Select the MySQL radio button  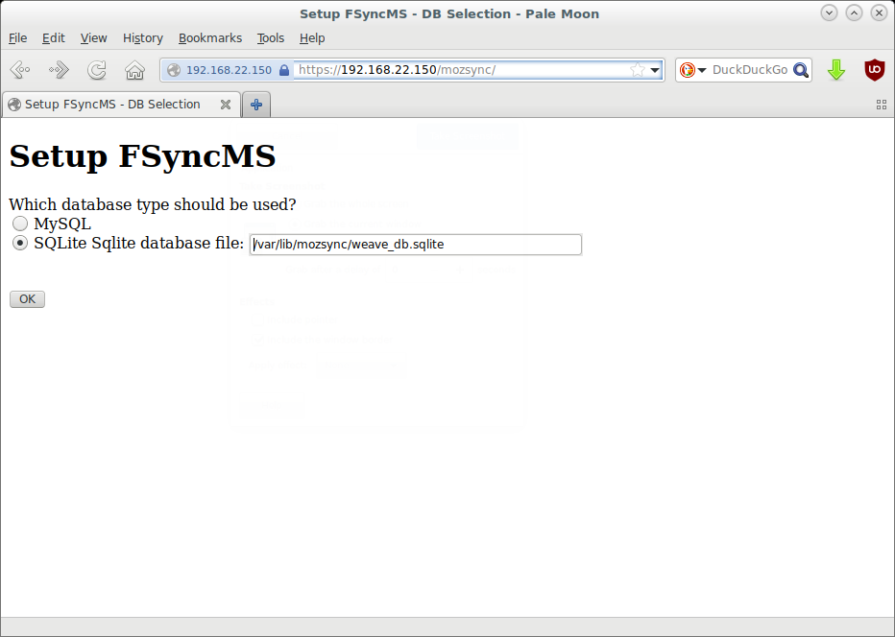pyautogui.click(x=20, y=224)
